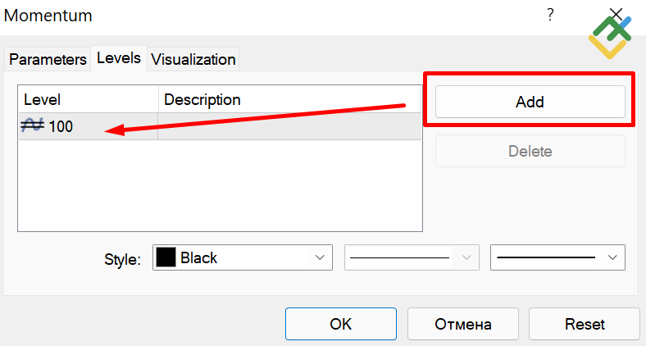The image size is (646, 346).
Task: Click the colorful logo in top-right corner
Action: click(x=611, y=38)
